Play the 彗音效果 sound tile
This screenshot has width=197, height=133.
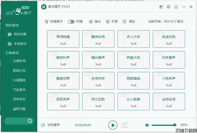(x=63, y=81)
